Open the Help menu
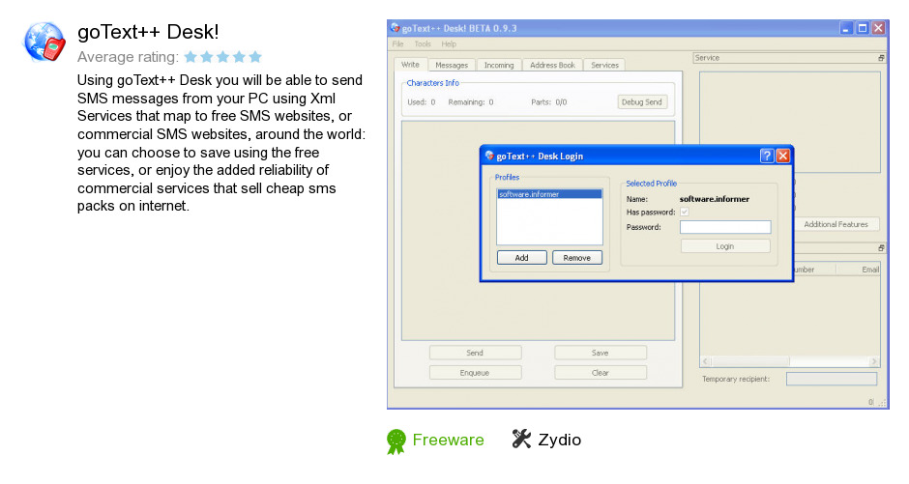 click(x=449, y=44)
